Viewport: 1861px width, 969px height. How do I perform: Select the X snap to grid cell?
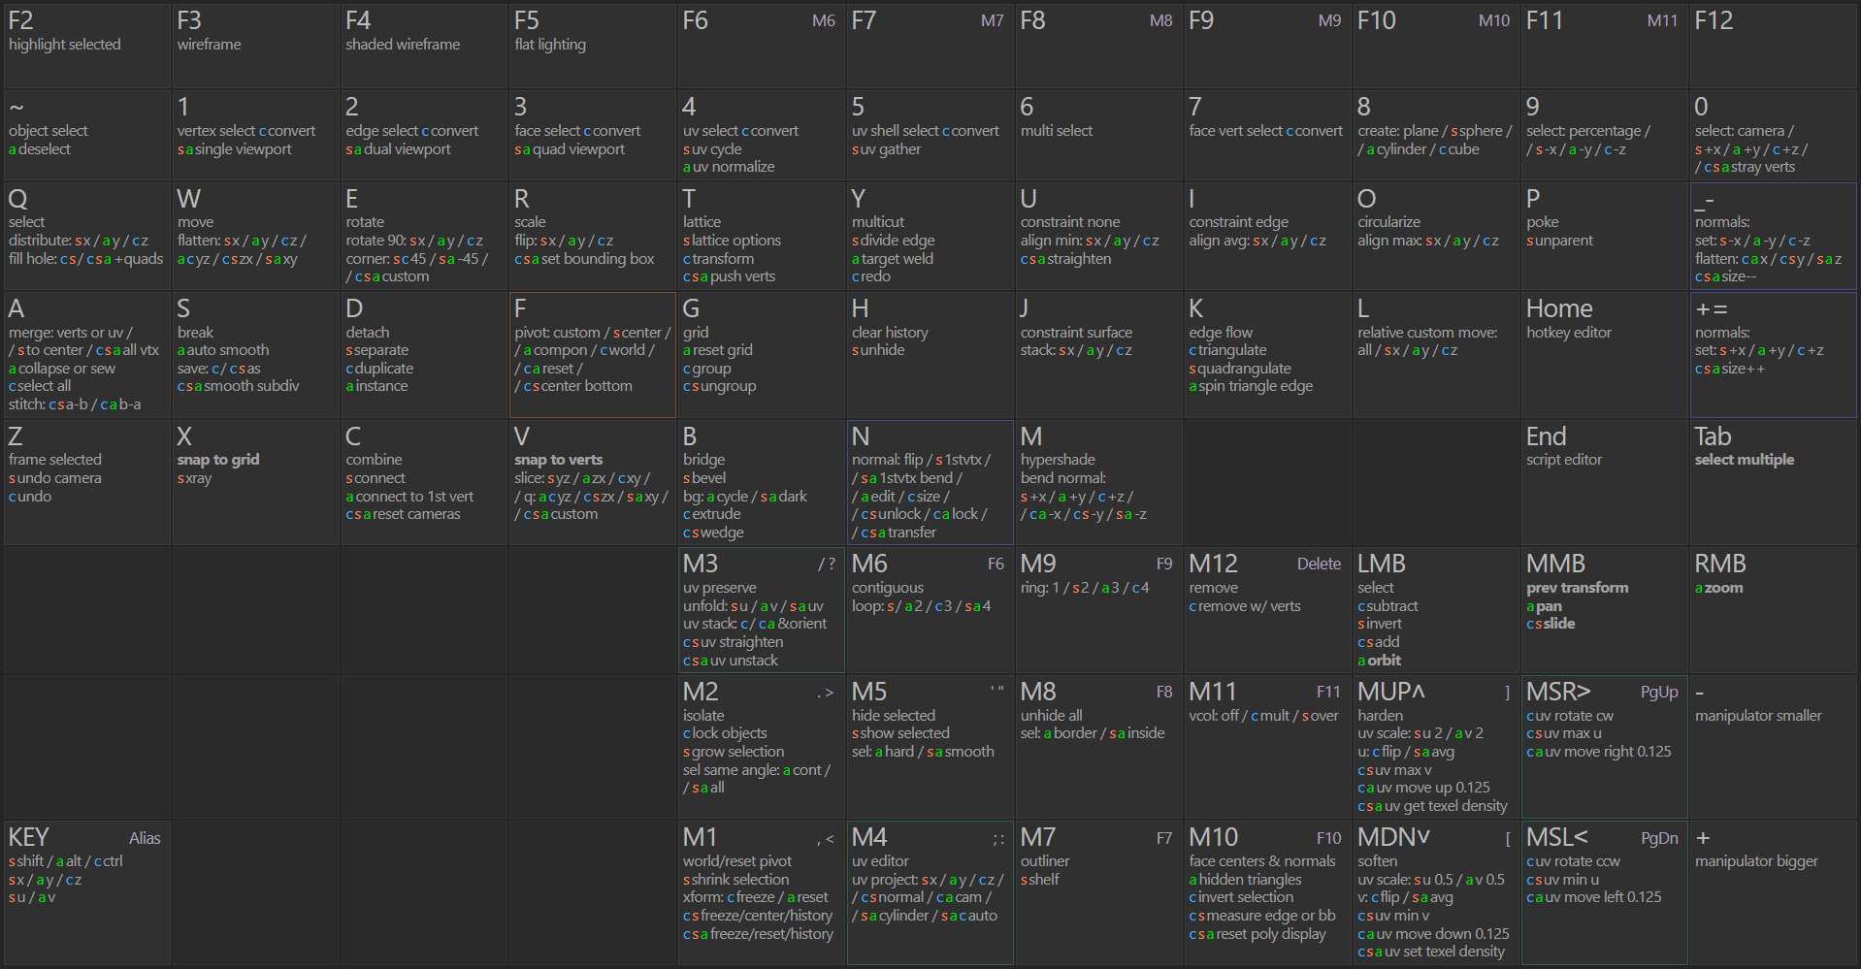255,481
